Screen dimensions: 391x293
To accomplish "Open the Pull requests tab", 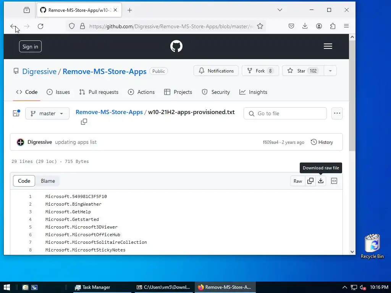I will pos(99,92).
